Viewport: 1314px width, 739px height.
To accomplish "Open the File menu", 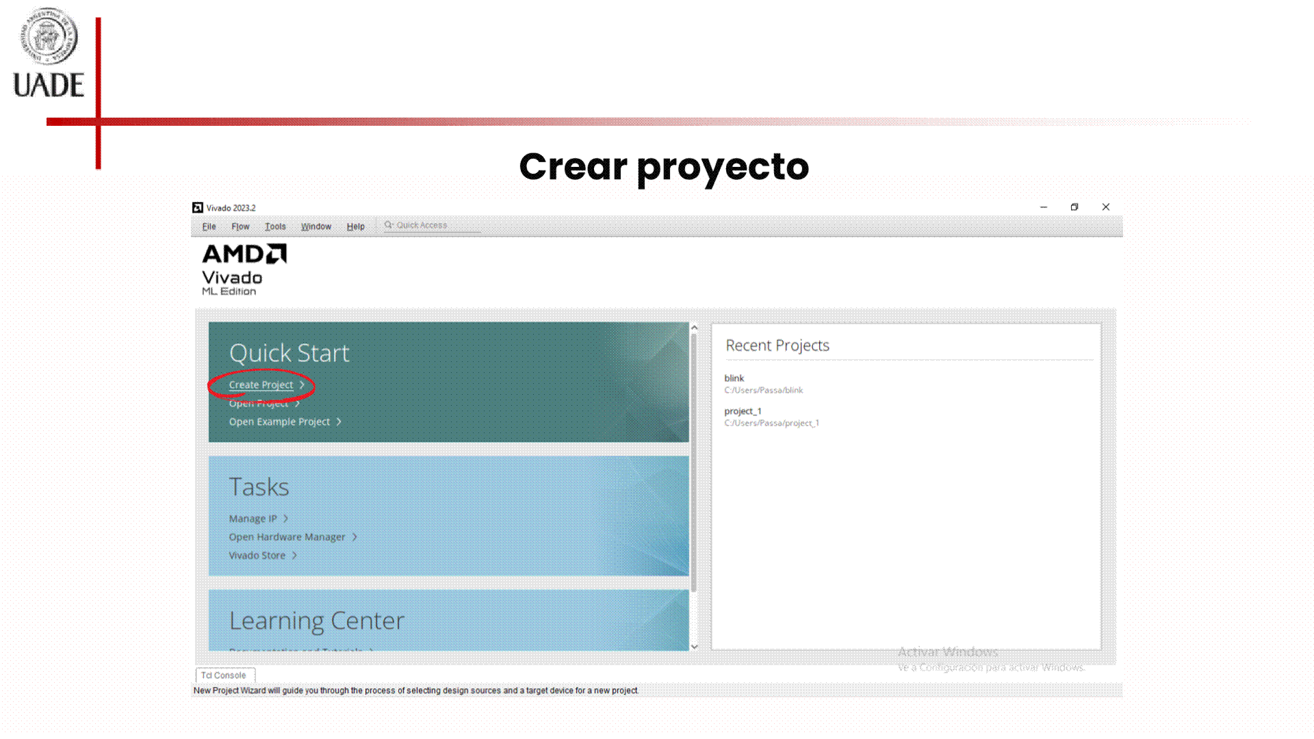I will (x=209, y=226).
